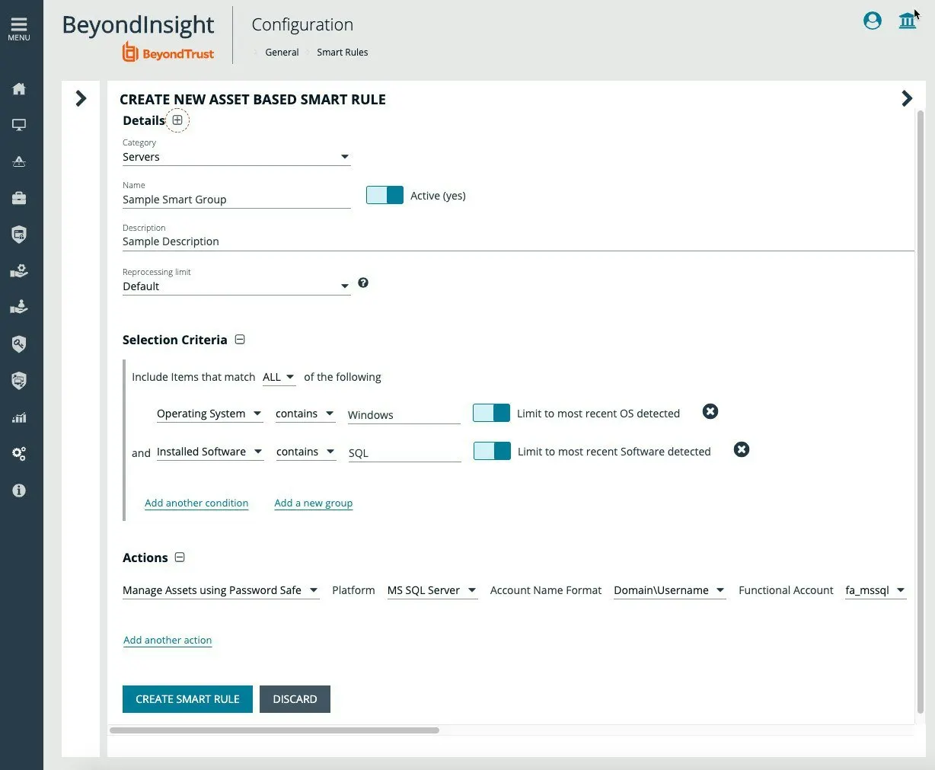Click the Smart Rules breadcrumb

(343, 53)
